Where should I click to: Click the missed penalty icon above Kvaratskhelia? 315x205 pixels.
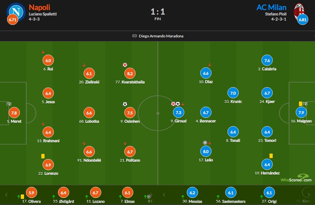click(125, 65)
